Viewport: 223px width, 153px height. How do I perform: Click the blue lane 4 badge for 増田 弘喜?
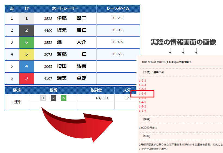coord(26,66)
